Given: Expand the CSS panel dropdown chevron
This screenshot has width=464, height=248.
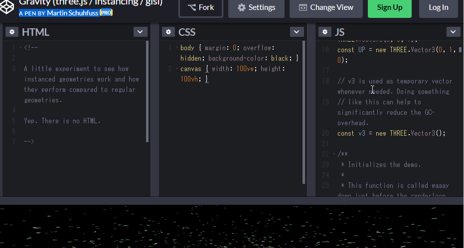Looking at the screenshot, I should [297, 32].
